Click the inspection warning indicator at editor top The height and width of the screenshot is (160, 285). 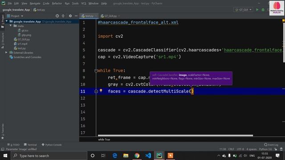pyautogui.click(x=283, y=20)
